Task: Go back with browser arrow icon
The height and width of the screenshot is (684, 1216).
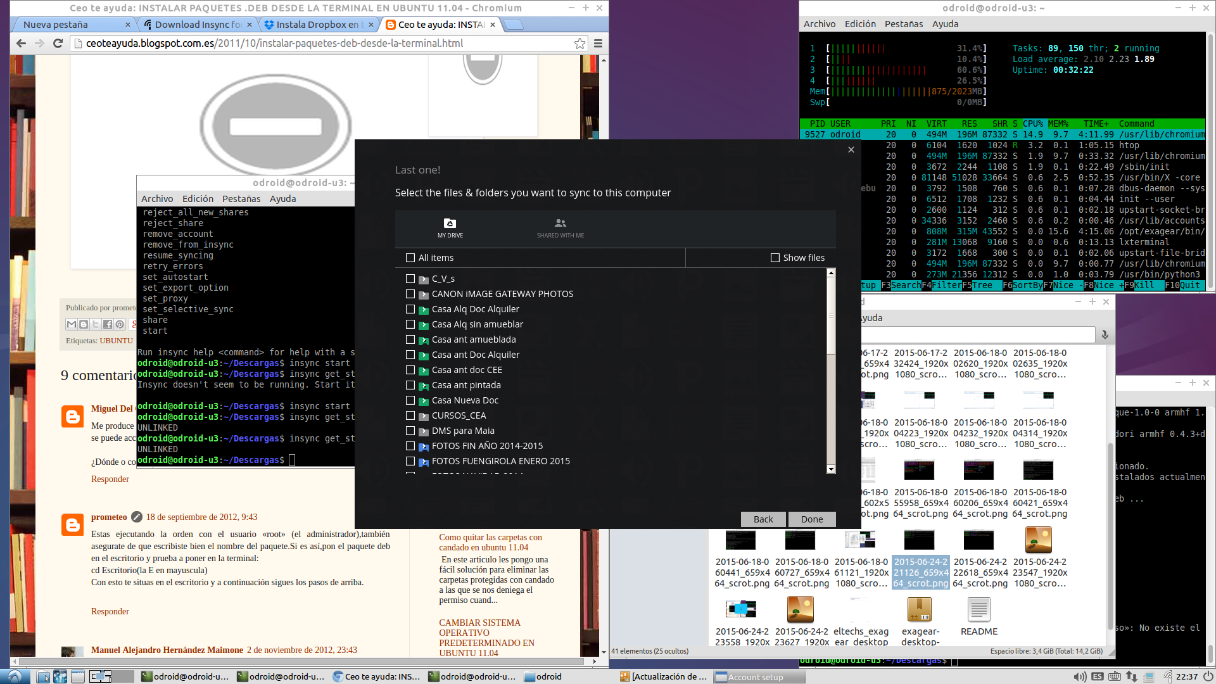Action: click(21, 43)
